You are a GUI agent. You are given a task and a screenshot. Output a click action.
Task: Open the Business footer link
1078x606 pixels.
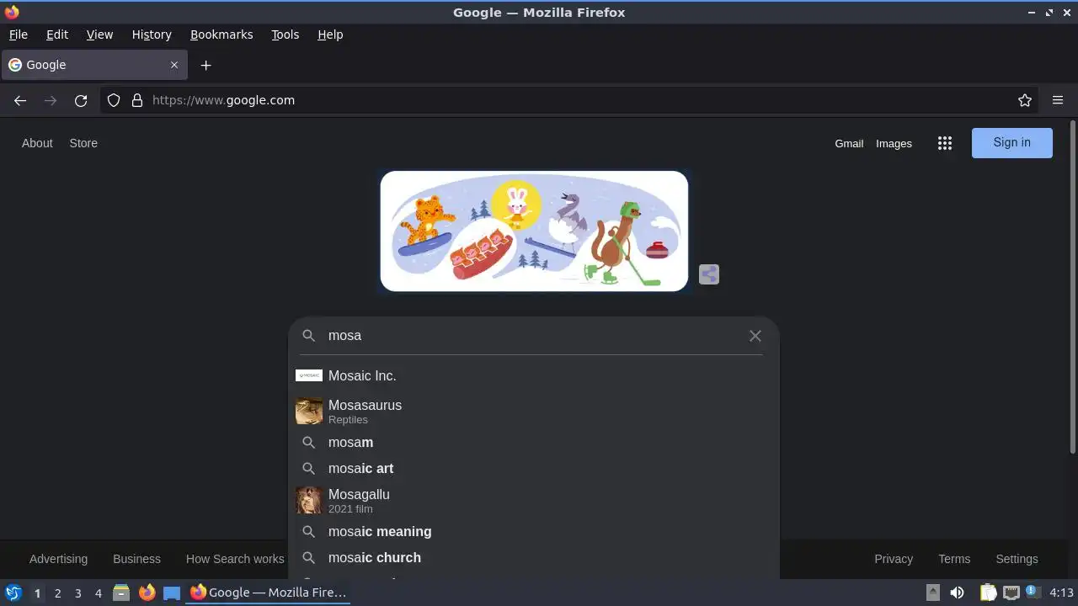point(136,559)
